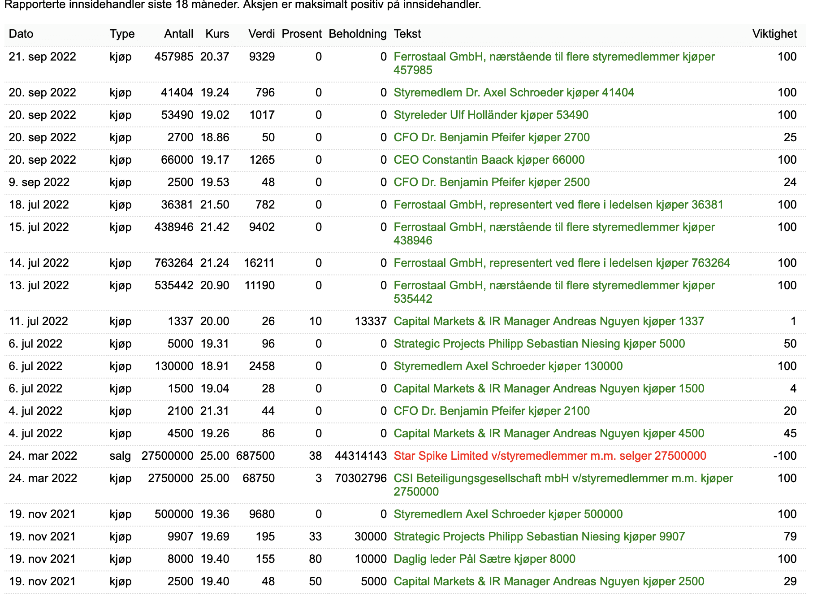Viewport: 813px width, 601px height.
Task: Open Ferrostaal GmbH kjøper 438946 entry
Action: 554,234
